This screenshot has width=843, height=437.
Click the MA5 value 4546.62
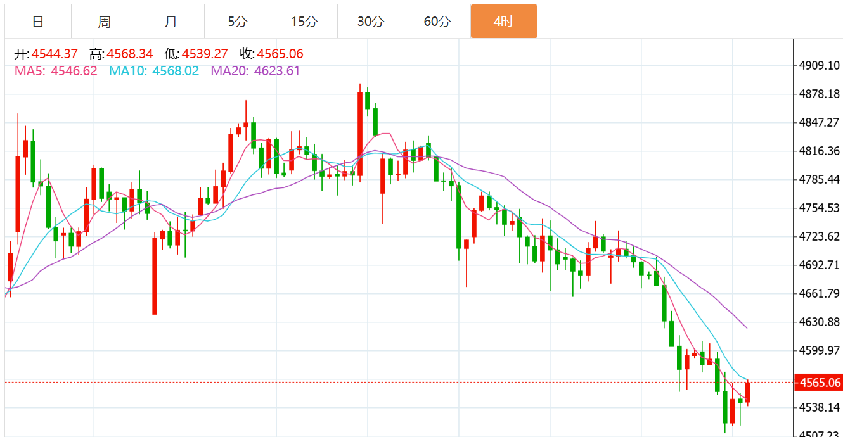click(74, 71)
